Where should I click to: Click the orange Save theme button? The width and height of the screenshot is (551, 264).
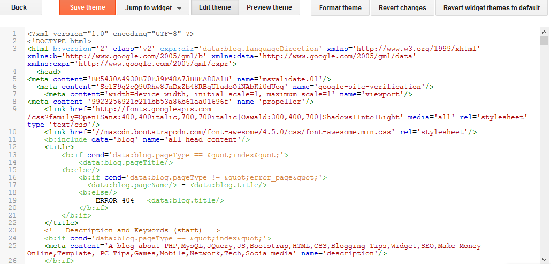pos(88,7)
